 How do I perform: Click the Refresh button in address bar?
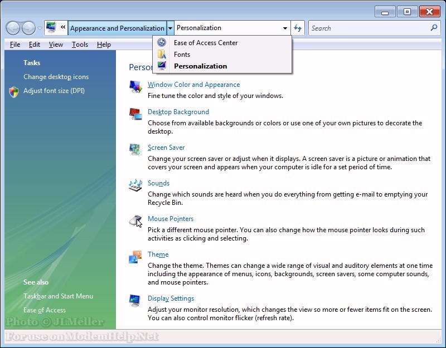point(298,28)
